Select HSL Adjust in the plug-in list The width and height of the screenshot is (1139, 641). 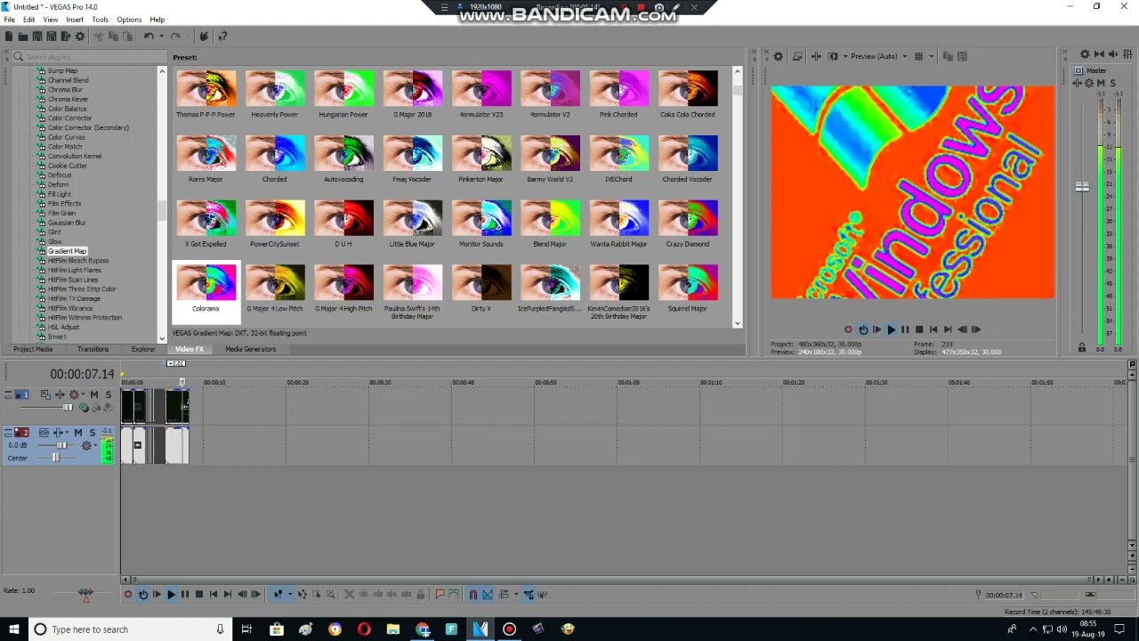63,327
